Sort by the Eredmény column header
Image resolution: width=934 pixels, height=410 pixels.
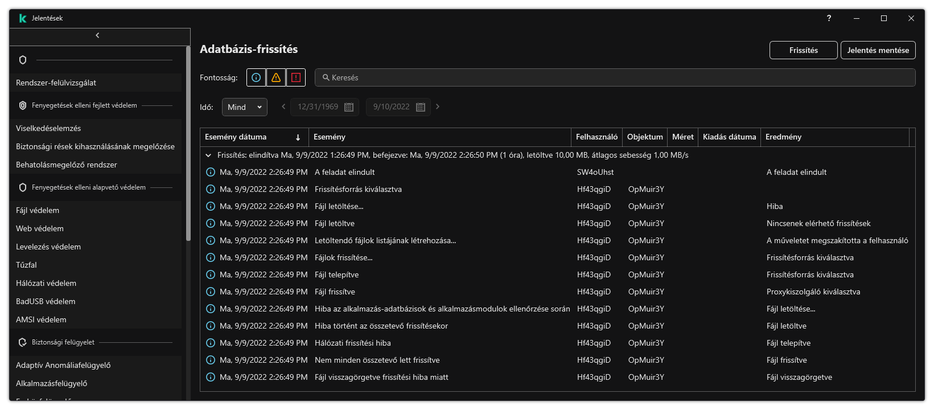coord(783,137)
